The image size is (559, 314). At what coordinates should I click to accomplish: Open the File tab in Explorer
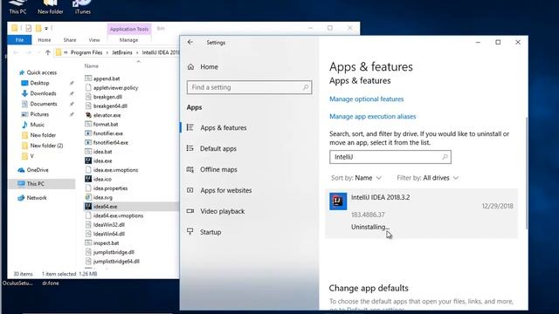19,40
